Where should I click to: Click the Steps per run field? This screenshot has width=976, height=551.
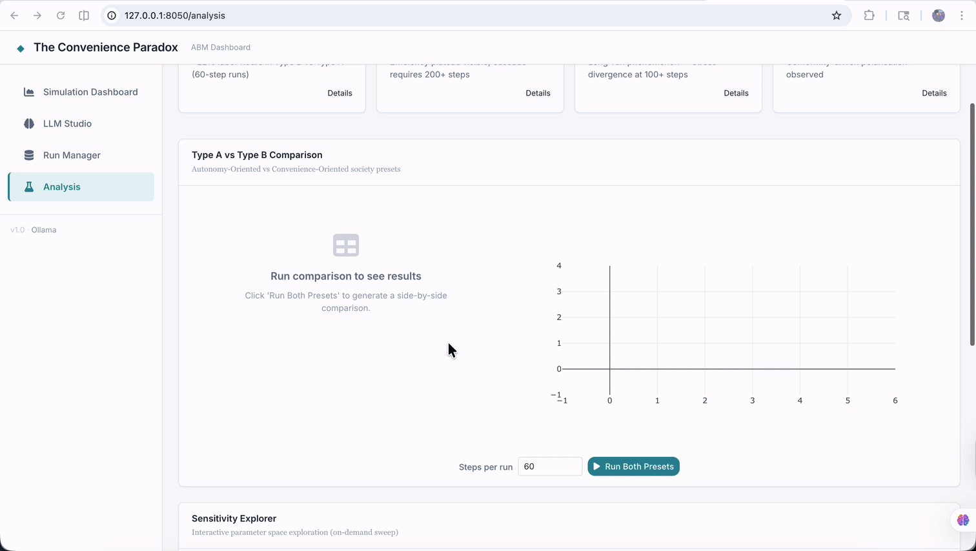tap(550, 466)
